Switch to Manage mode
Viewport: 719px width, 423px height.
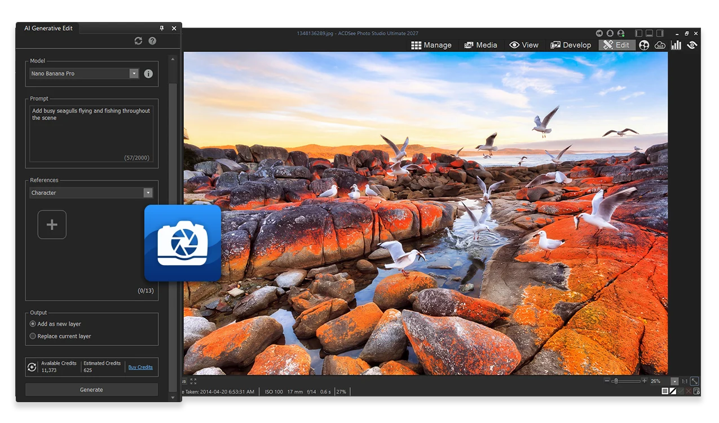(x=431, y=45)
